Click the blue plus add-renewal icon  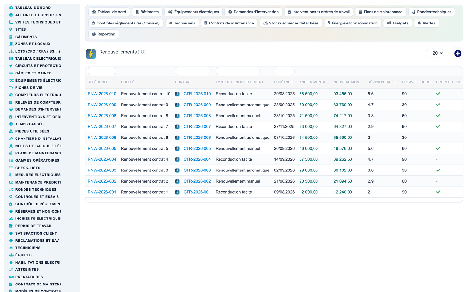tap(458, 53)
